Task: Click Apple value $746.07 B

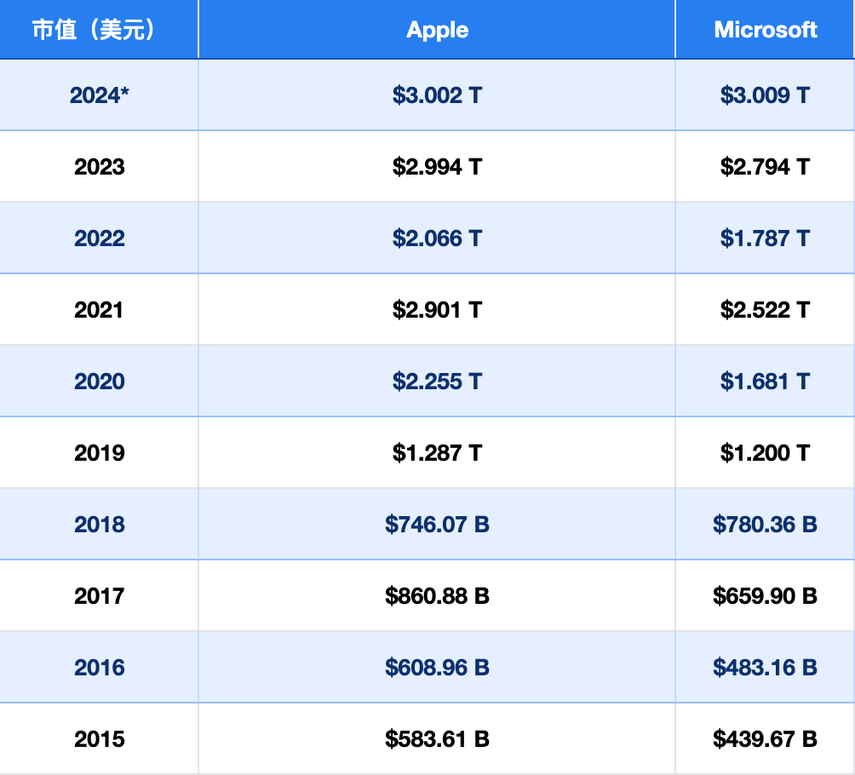Action: coord(437,524)
